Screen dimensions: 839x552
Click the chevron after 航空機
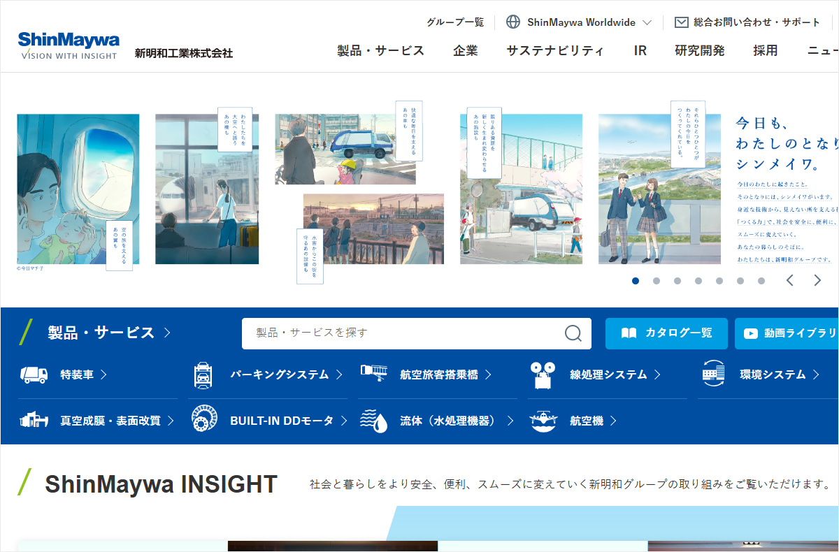pyautogui.click(x=613, y=421)
